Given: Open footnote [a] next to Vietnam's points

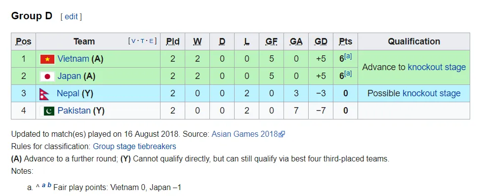Looking at the screenshot, I should 348,57.
